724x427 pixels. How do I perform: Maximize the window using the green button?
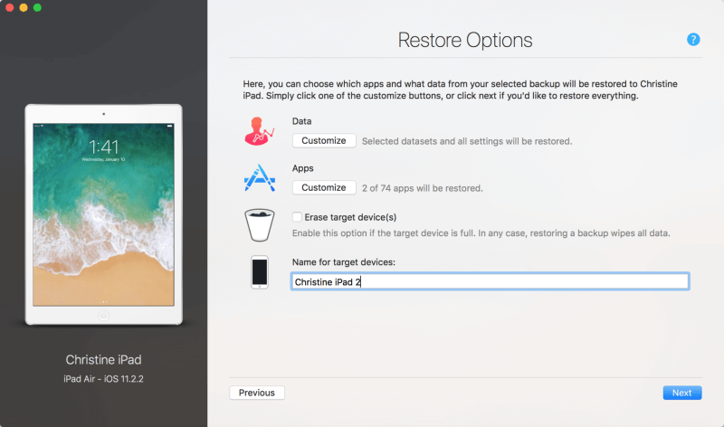click(x=37, y=7)
